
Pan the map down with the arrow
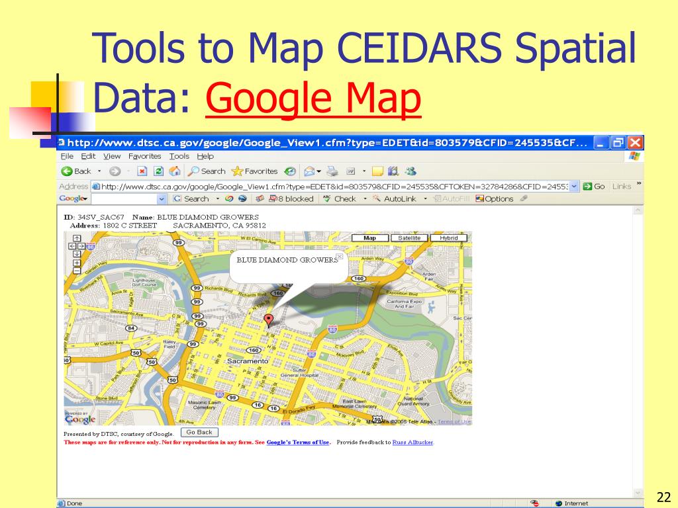(77, 253)
